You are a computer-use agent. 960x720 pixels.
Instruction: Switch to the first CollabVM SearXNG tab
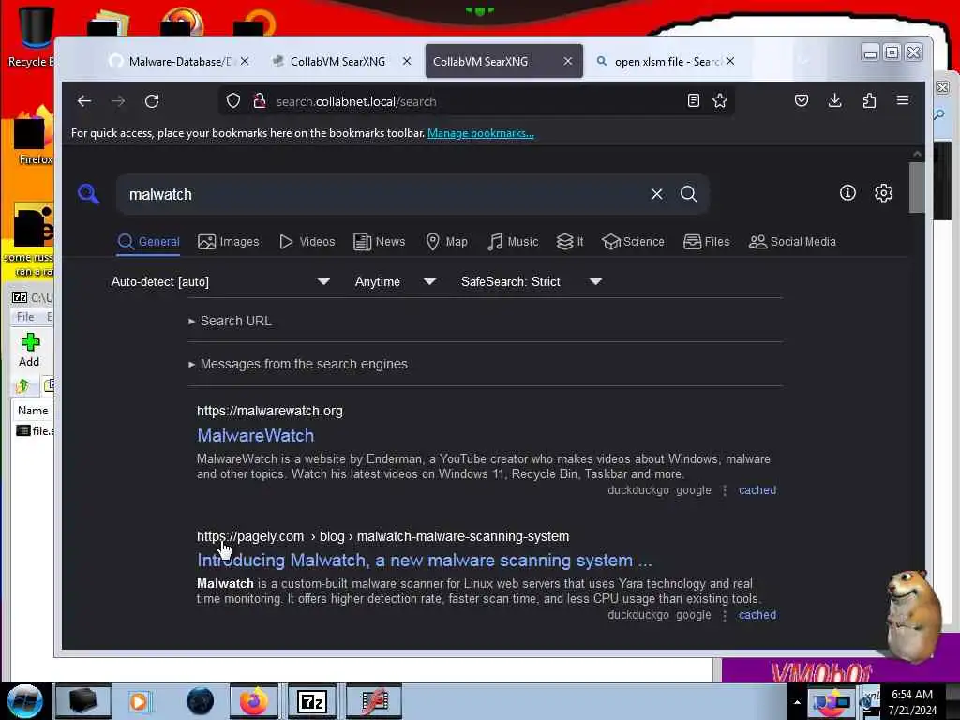(x=340, y=61)
